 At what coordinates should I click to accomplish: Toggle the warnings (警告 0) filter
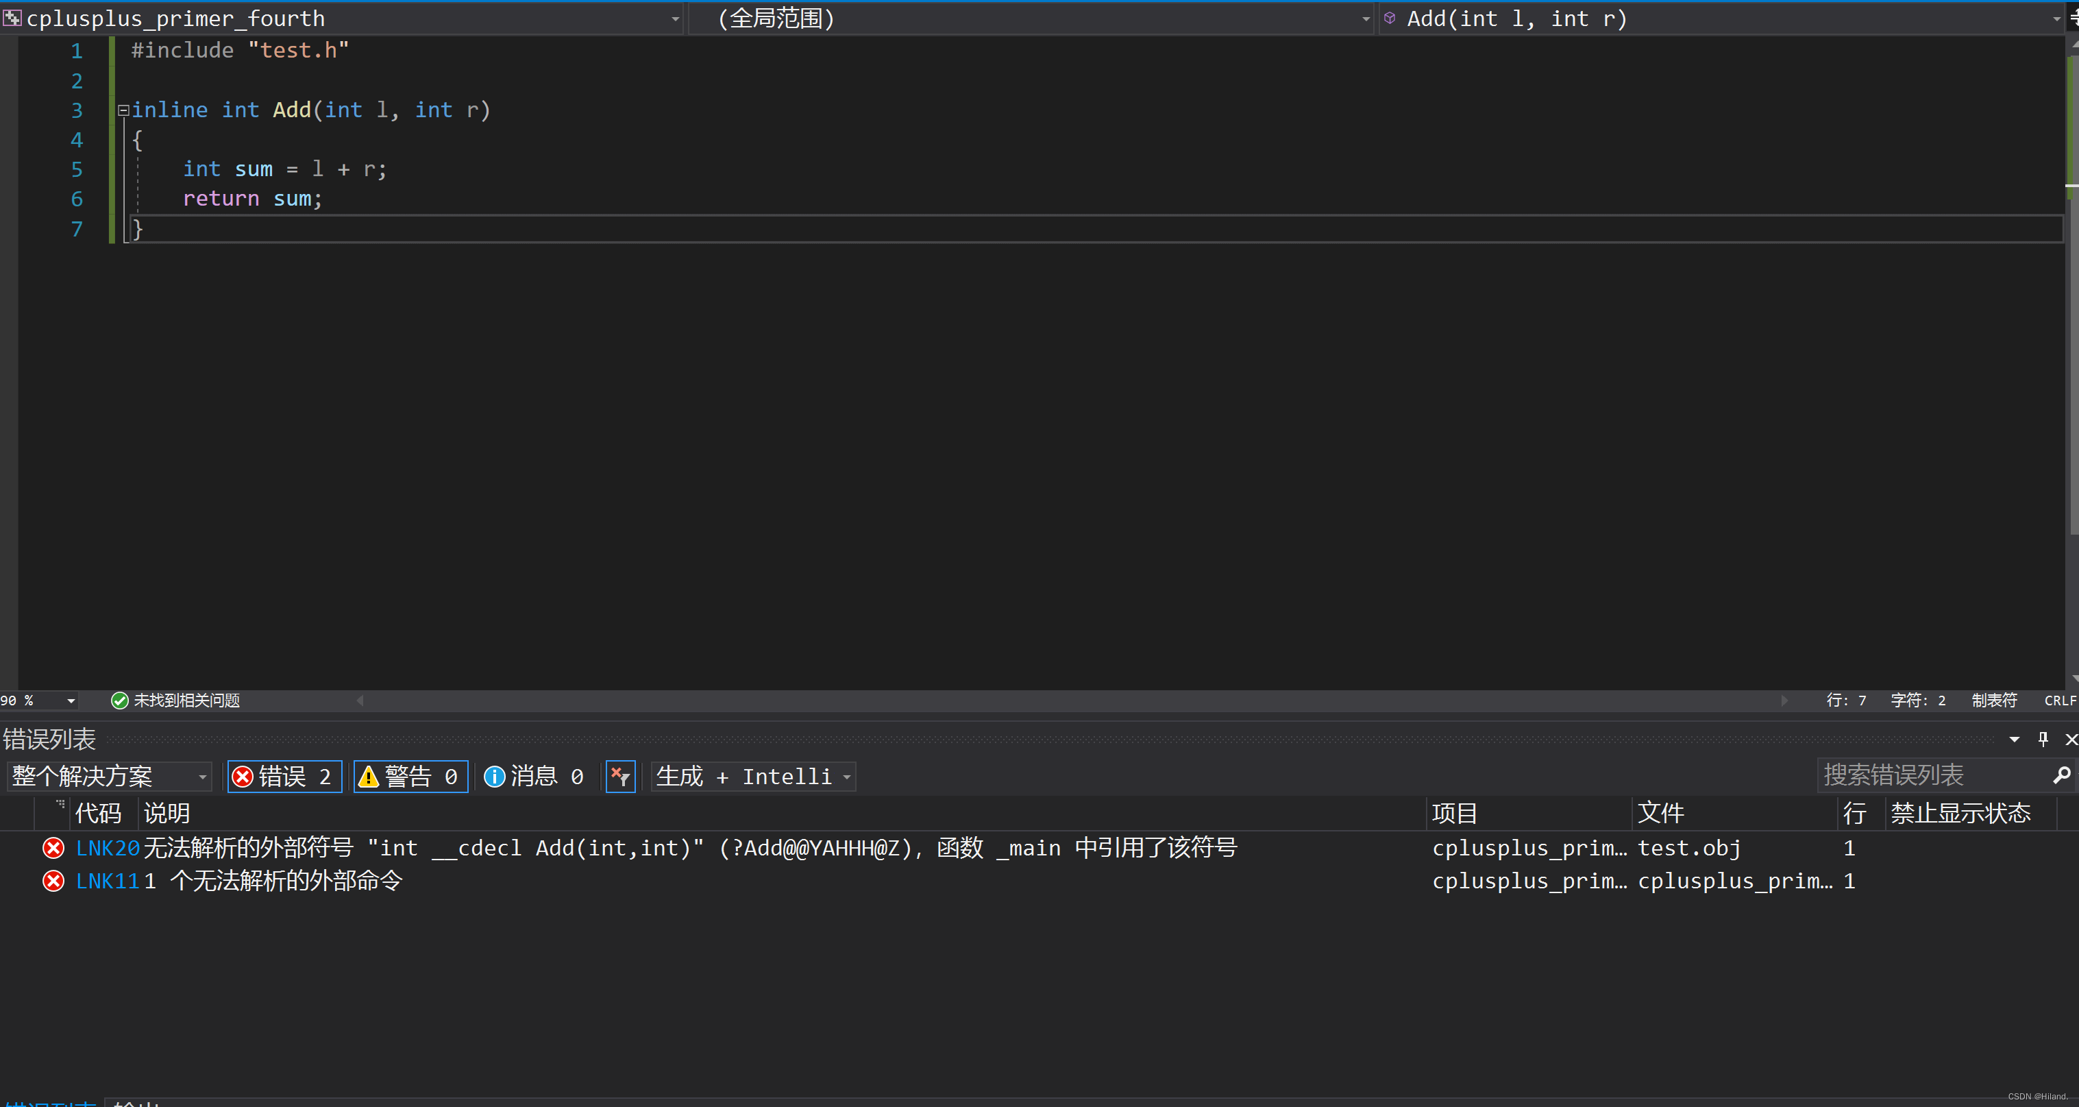point(410,776)
